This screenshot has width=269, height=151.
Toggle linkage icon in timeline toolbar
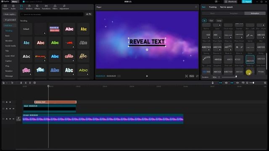tap(232, 83)
